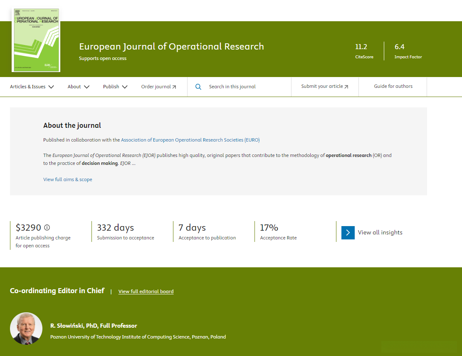Click View all insights text
Screen dimensions: 462x356
380,232
